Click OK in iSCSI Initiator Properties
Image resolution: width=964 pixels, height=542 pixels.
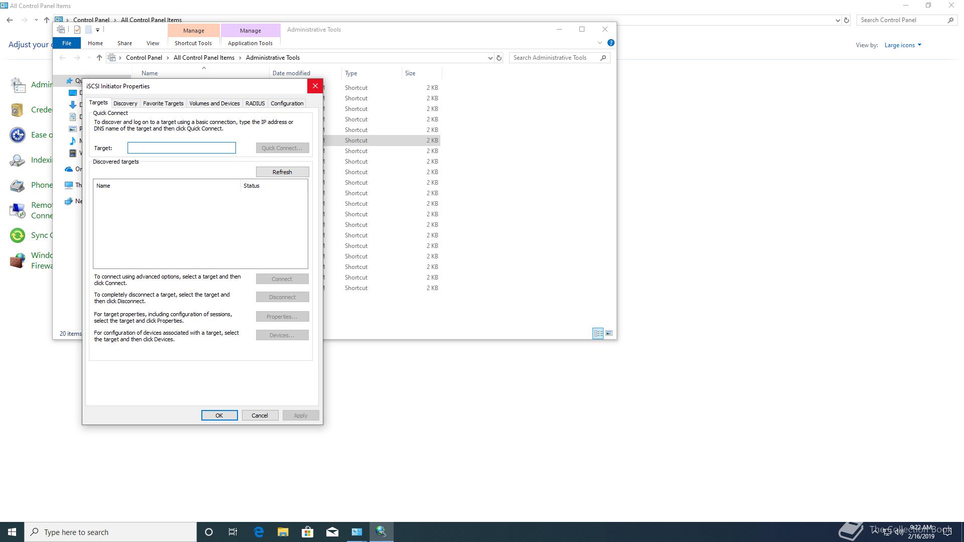pyautogui.click(x=219, y=416)
